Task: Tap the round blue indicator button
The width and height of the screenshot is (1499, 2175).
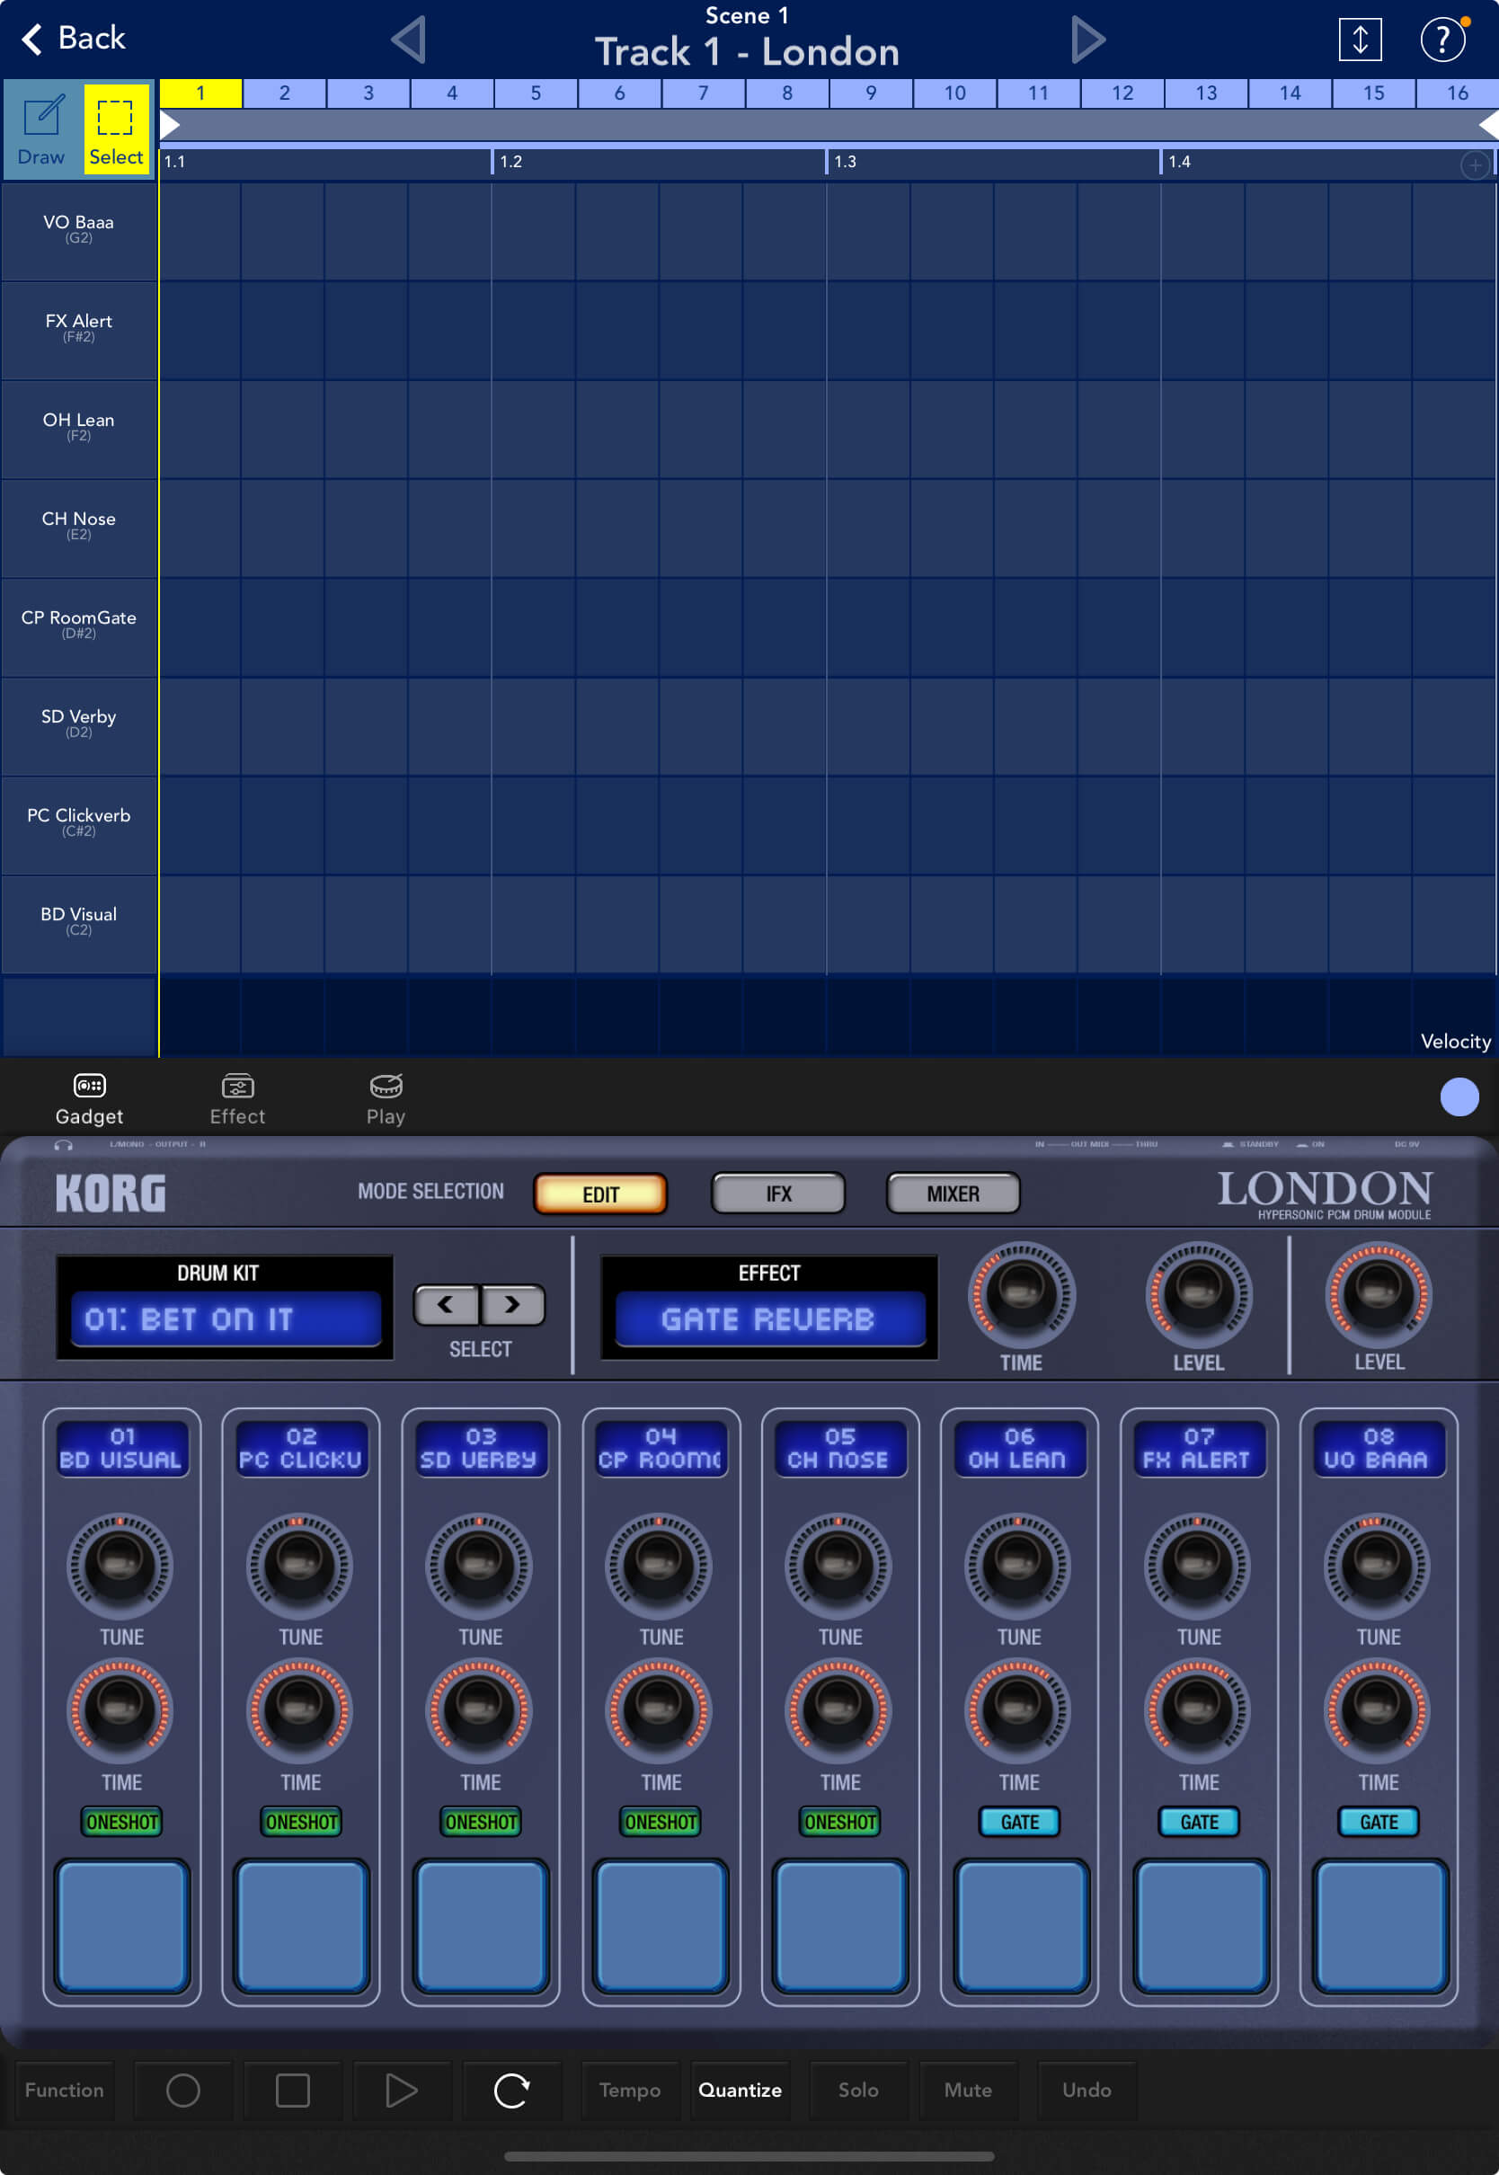Action: (1459, 1096)
